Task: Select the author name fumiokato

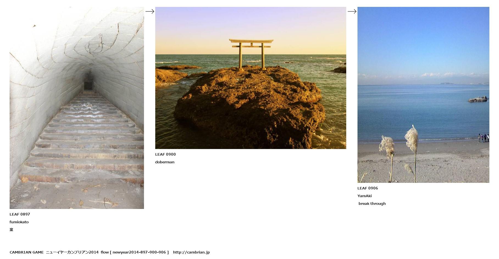Action: [x=19, y=222]
